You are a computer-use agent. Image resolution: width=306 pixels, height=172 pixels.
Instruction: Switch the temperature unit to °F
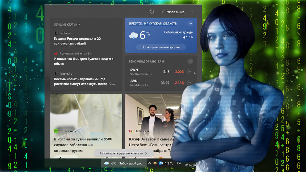(149, 38)
